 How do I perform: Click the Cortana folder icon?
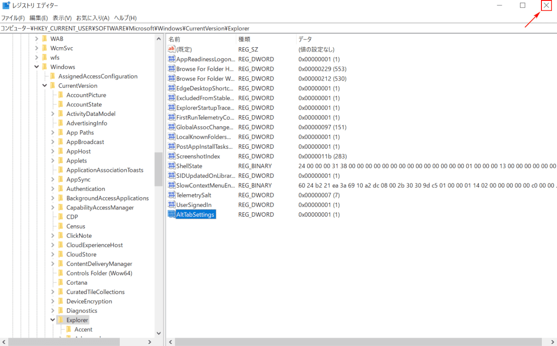tap(61, 282)
